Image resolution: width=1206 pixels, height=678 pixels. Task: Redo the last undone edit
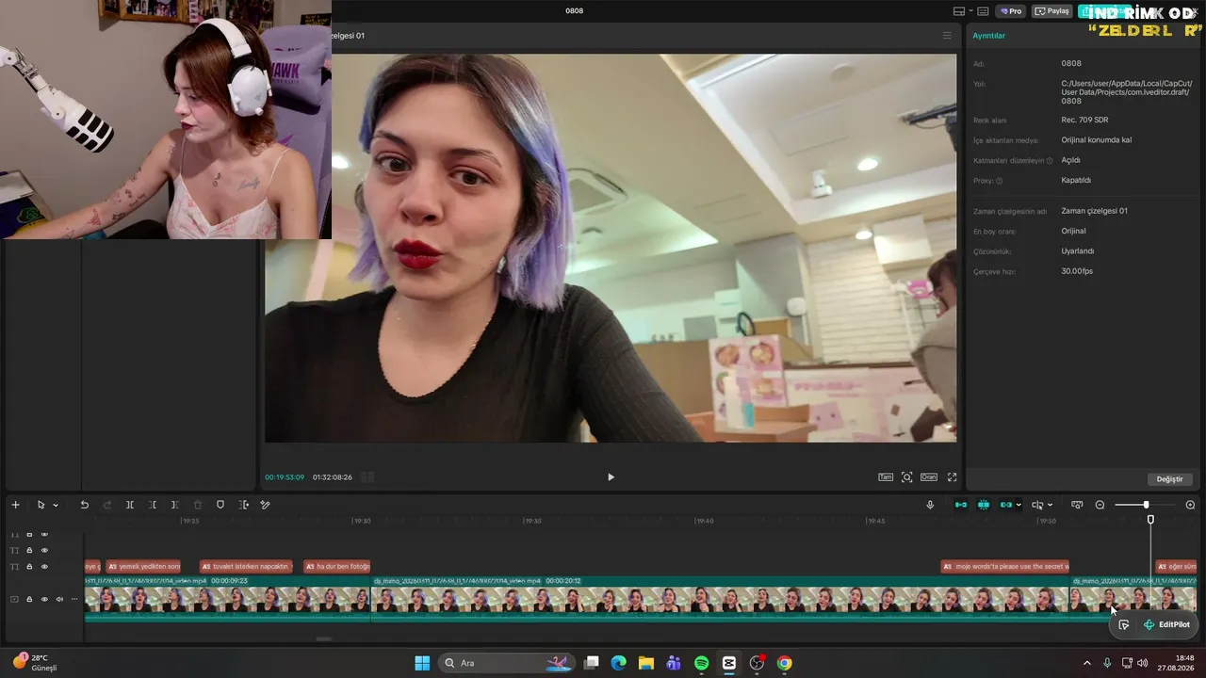pos(106,505)
